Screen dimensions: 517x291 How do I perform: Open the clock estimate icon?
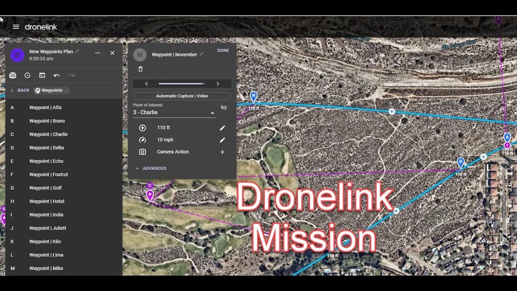click(x=27, y=76)
